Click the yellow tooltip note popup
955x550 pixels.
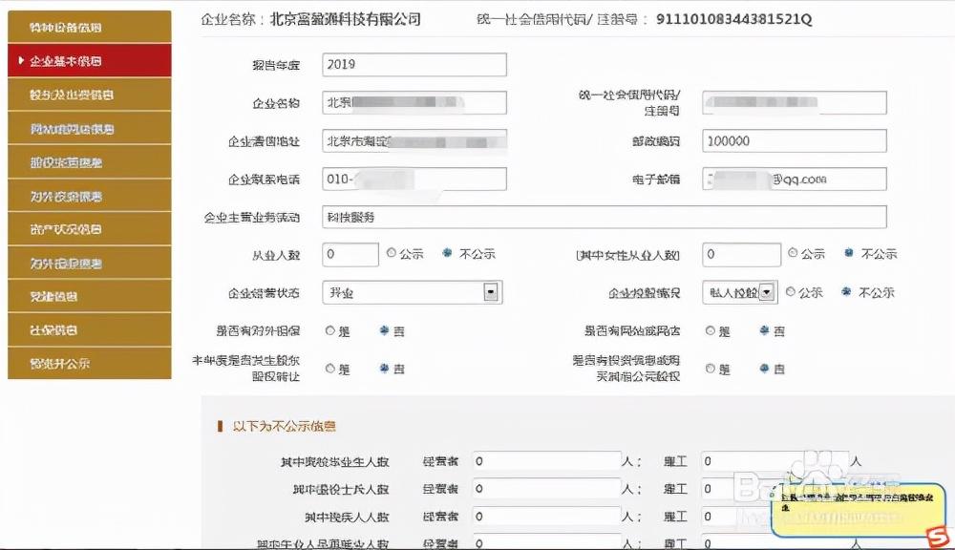(x=858, y=511)
